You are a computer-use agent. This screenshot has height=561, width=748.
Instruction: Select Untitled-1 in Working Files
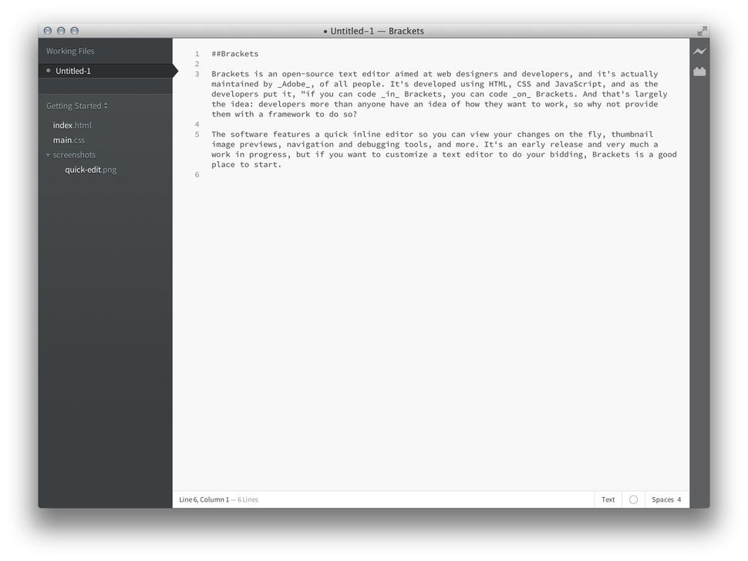(x=75, y=69)
